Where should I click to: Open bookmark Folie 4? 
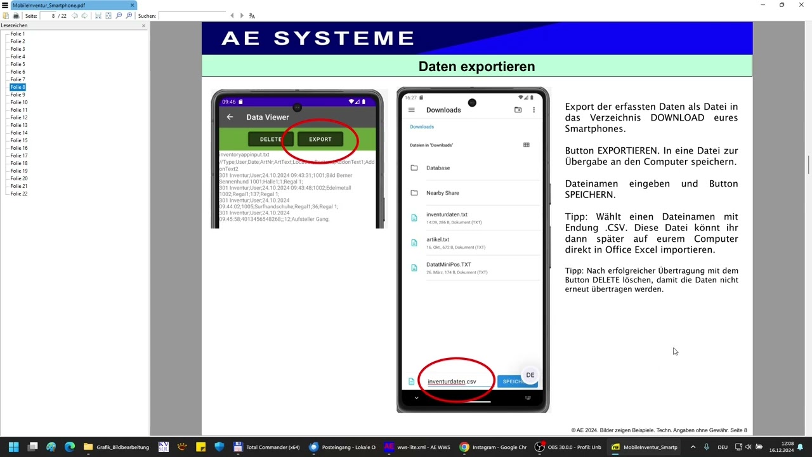pyautogui.click(x=18, y=56)
